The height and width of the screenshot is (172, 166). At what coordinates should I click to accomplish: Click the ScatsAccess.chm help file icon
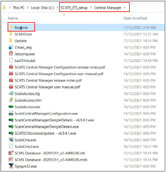tap(11, 100)
